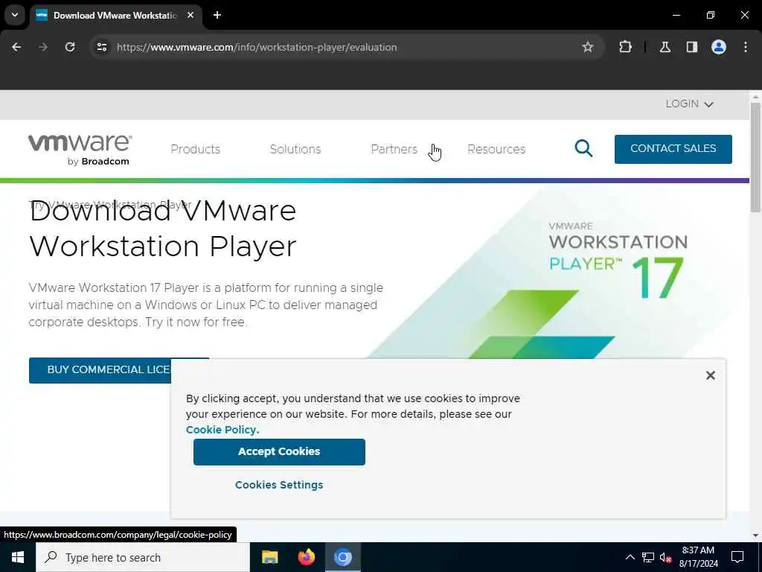Close the cookie consent banner

point(711,375)
